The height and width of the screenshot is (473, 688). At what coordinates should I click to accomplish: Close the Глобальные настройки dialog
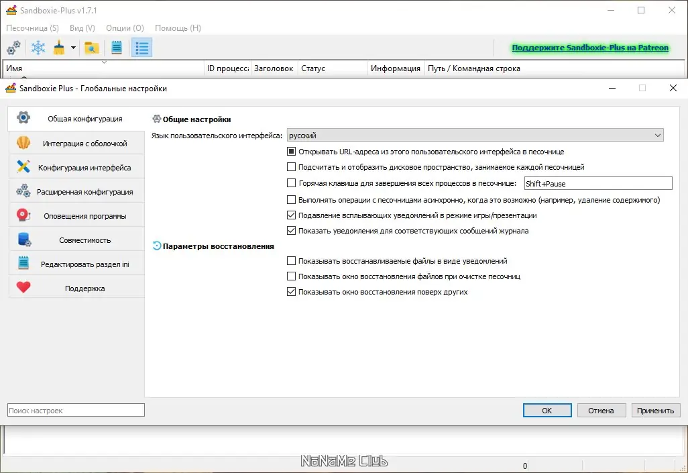(673, 88)
